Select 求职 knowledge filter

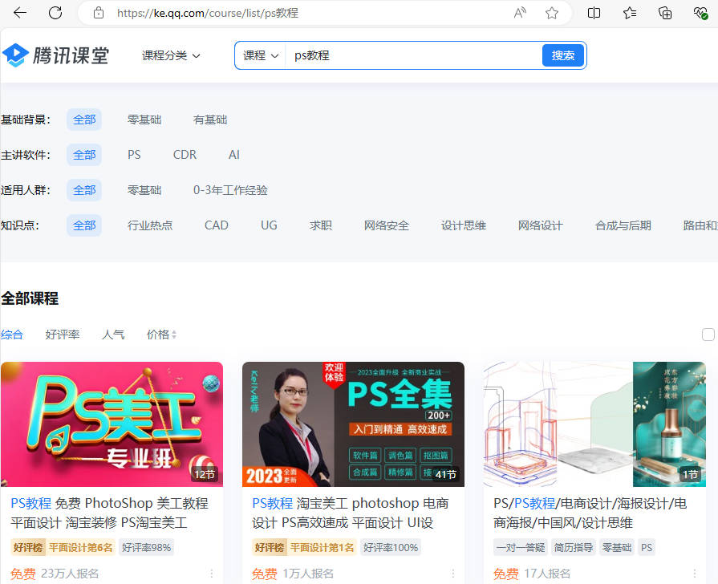click(321, 225)
